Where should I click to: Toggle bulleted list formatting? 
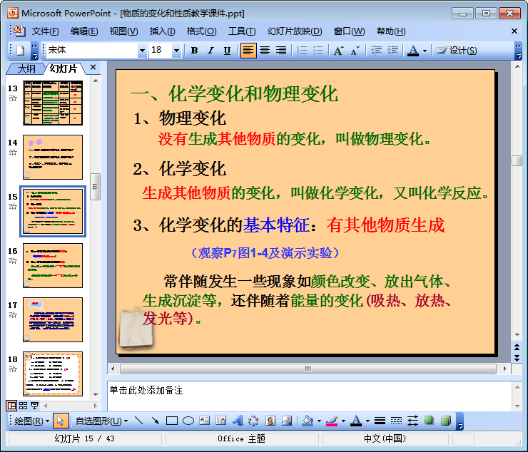pos(318,51)
